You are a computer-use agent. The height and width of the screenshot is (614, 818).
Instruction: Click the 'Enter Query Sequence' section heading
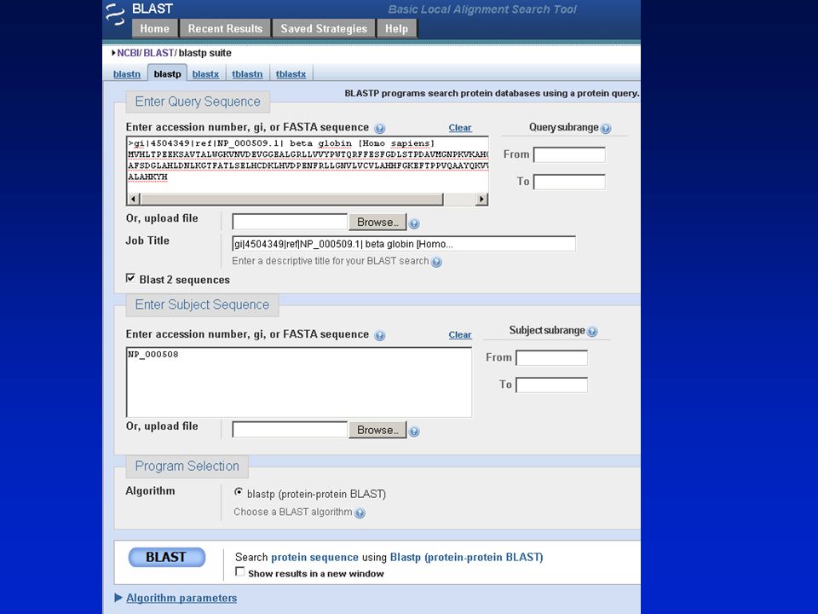[198, 101]
